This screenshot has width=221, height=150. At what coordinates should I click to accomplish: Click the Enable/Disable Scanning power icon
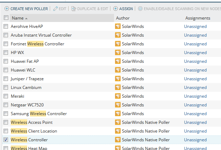click(140, 9)
